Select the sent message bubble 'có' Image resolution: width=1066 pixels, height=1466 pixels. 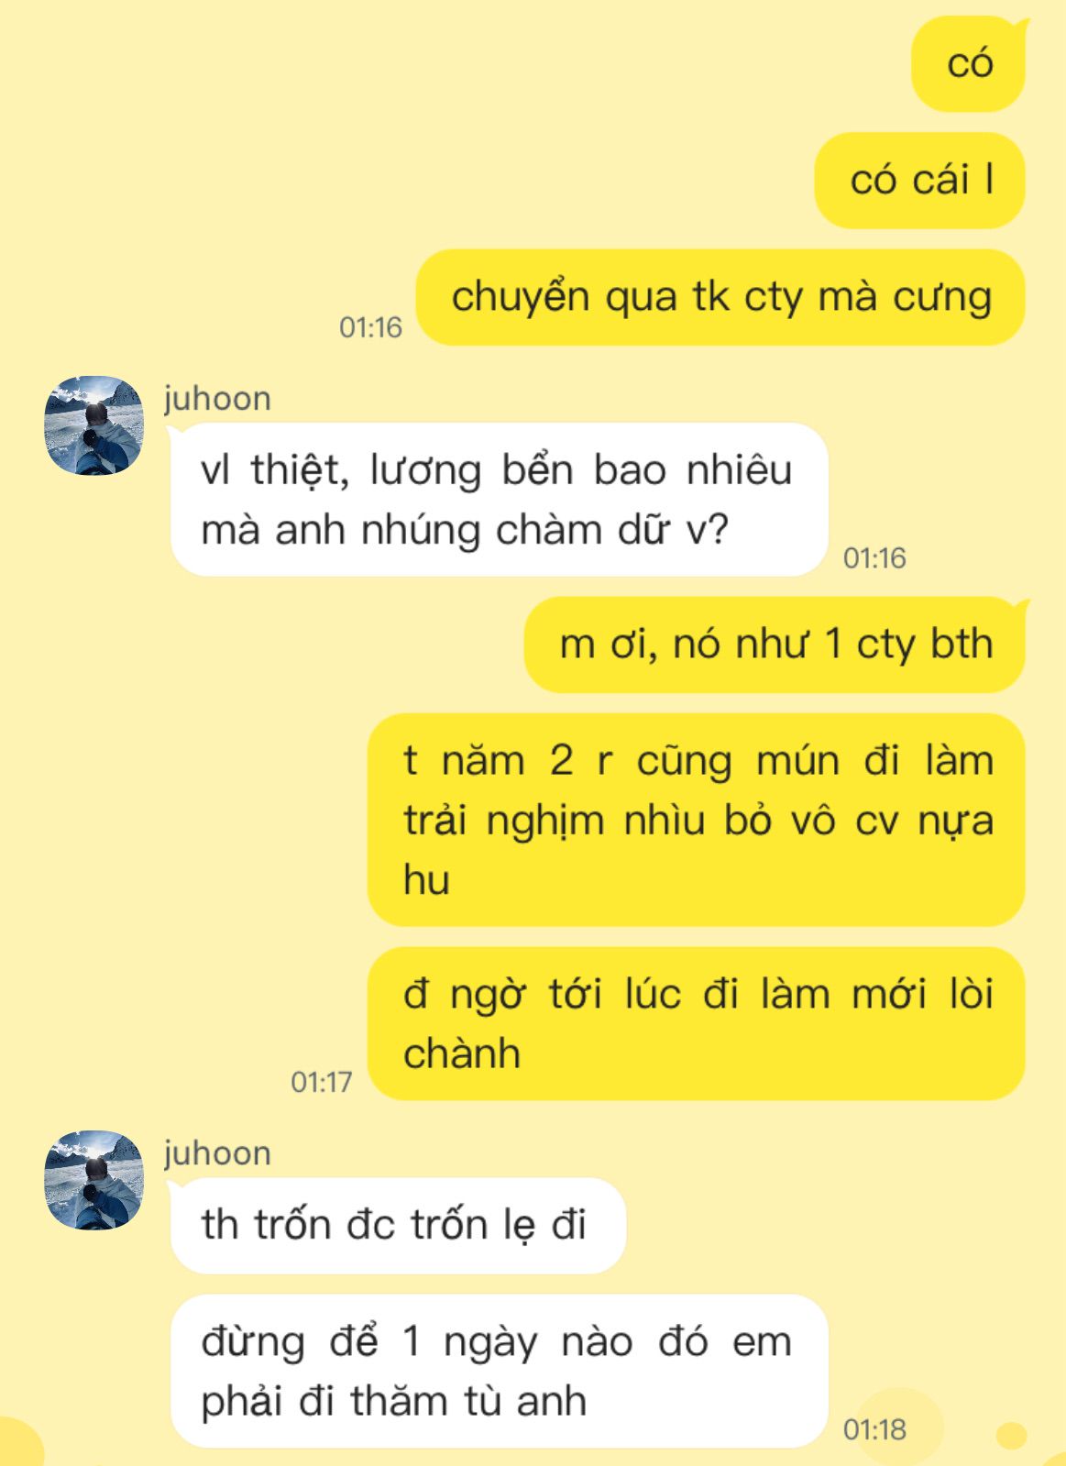(x=968, y=64)
